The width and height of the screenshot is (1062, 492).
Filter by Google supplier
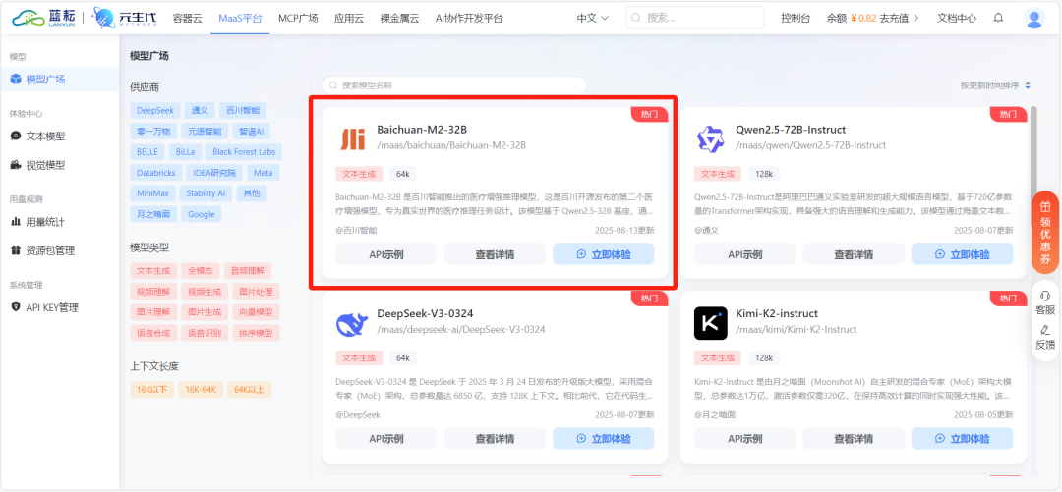pyautogui.click(x=202, y=214)
